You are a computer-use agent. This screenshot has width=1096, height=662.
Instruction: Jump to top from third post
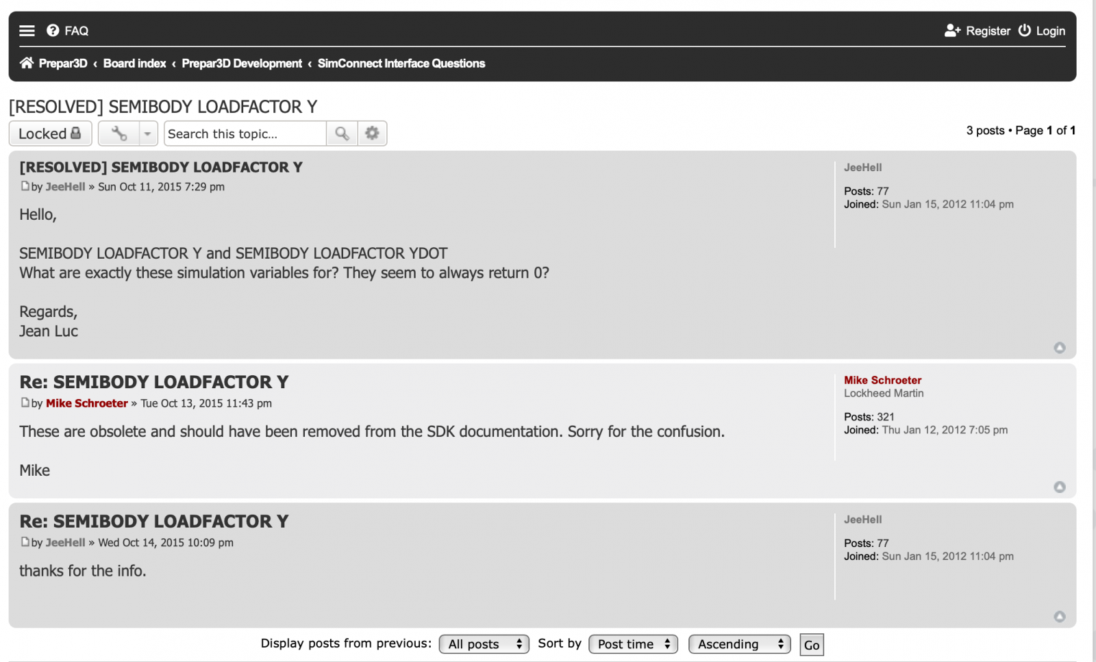click(x=1060, y=617)
